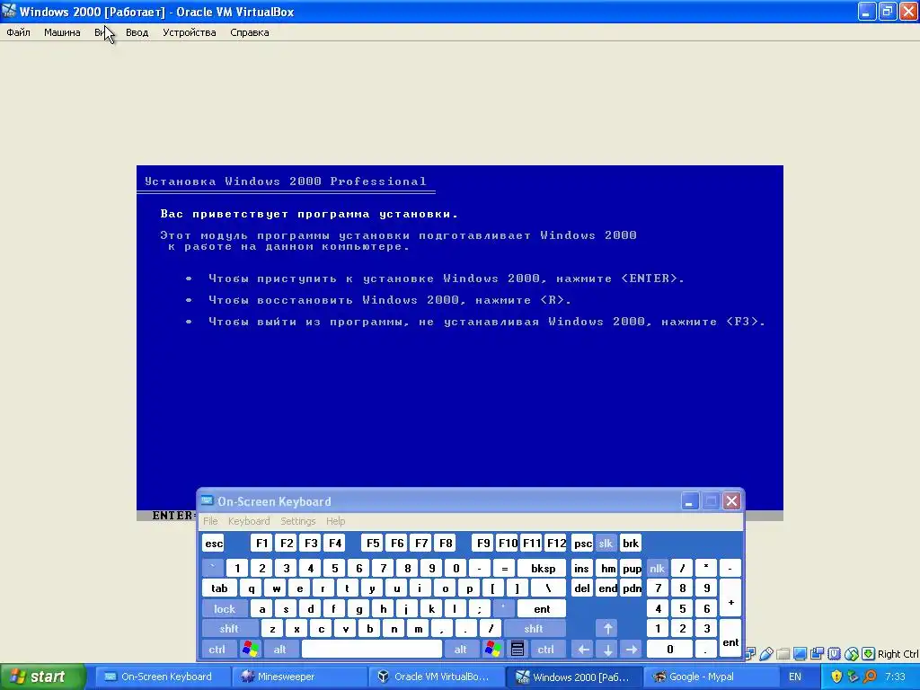Open the File menu of On-Screen Keyboard
Screen dimensions: 920x690
click(x=210, y=521)
